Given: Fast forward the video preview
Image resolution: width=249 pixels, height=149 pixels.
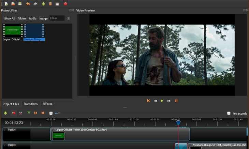Looking at the screenshot, I should [x=169, y=101].
